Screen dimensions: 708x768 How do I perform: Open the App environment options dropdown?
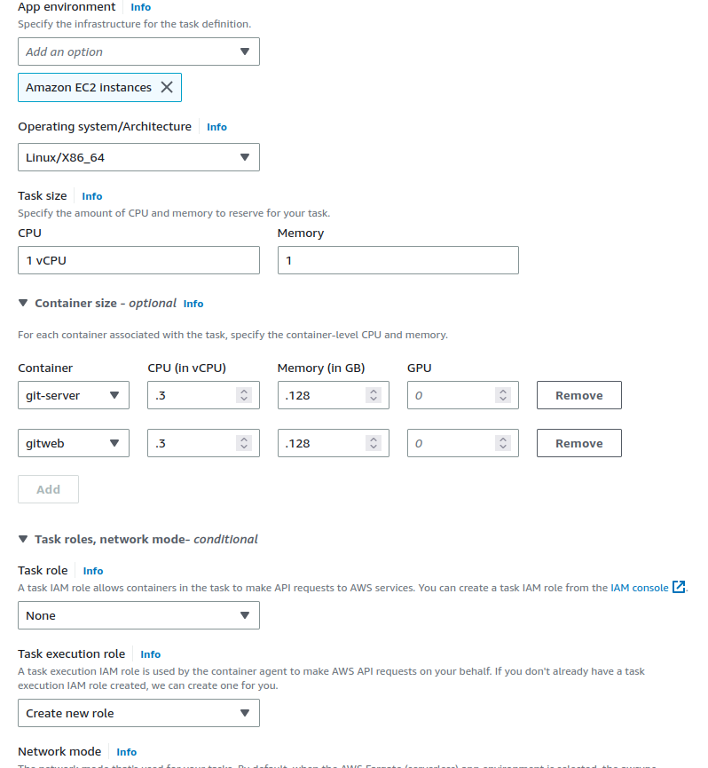[138, 51]
